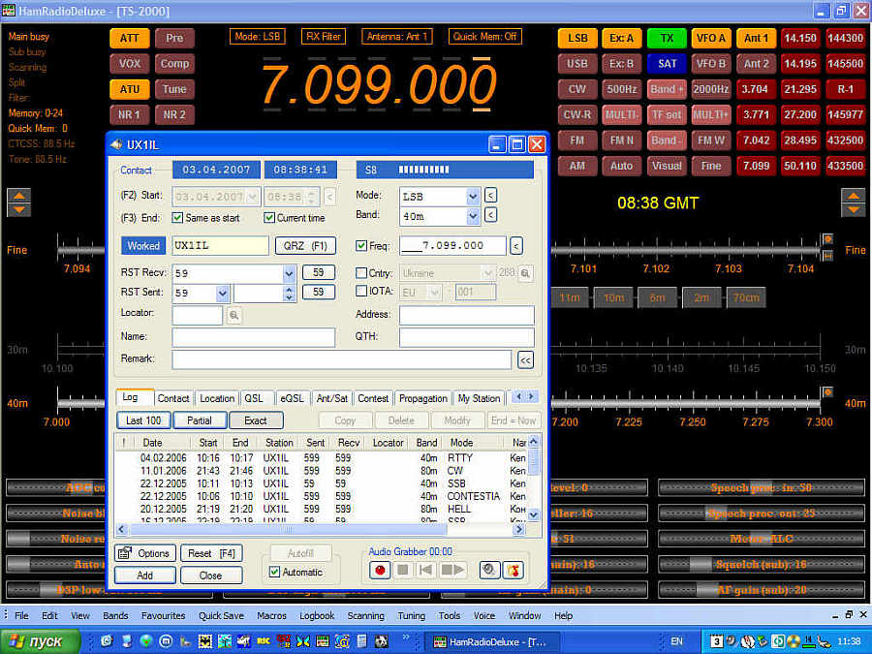Open the Audio Grabber speaker settings icon
Screen dimensions: 872x654
489,570
